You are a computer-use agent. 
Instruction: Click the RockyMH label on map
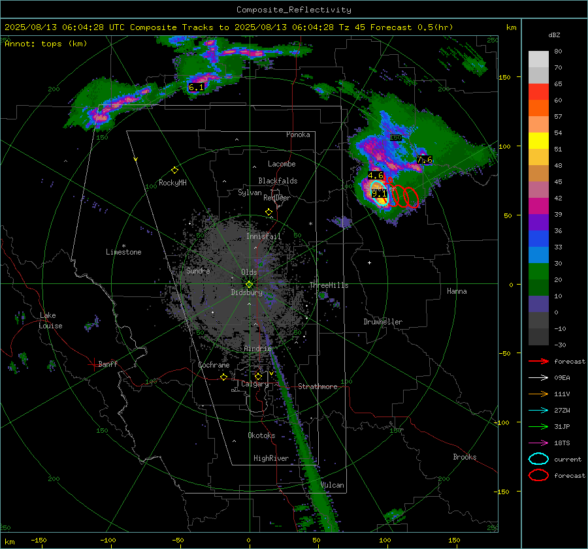(x=172, y=183)
